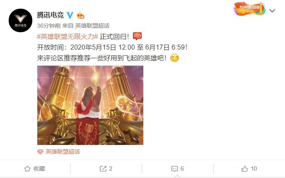Click the smiling face emoji

click(174, 58)
